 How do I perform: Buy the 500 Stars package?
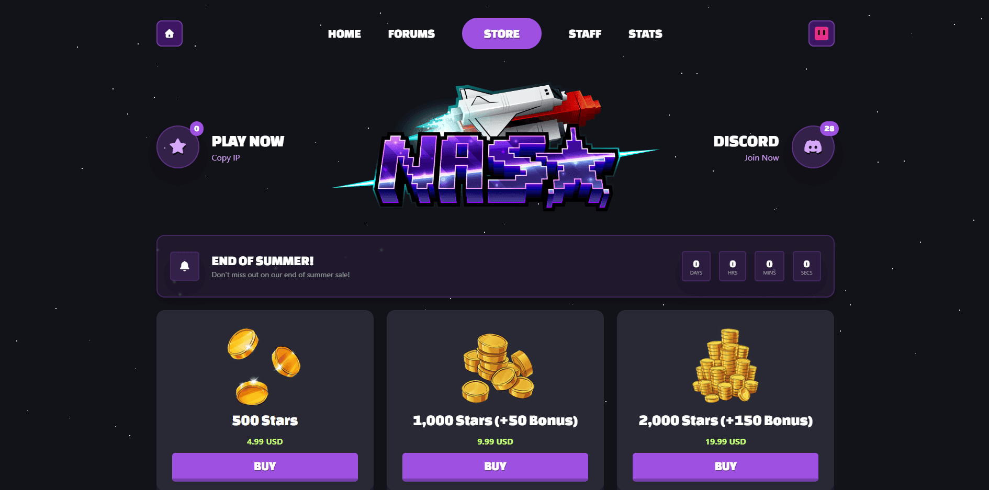click(265, 466)
